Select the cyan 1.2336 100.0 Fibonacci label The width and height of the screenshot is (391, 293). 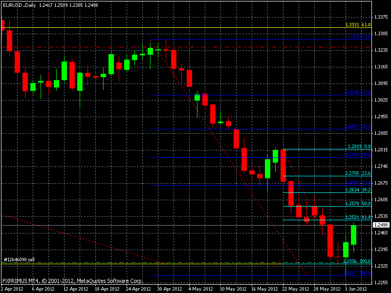pos(357,261)
